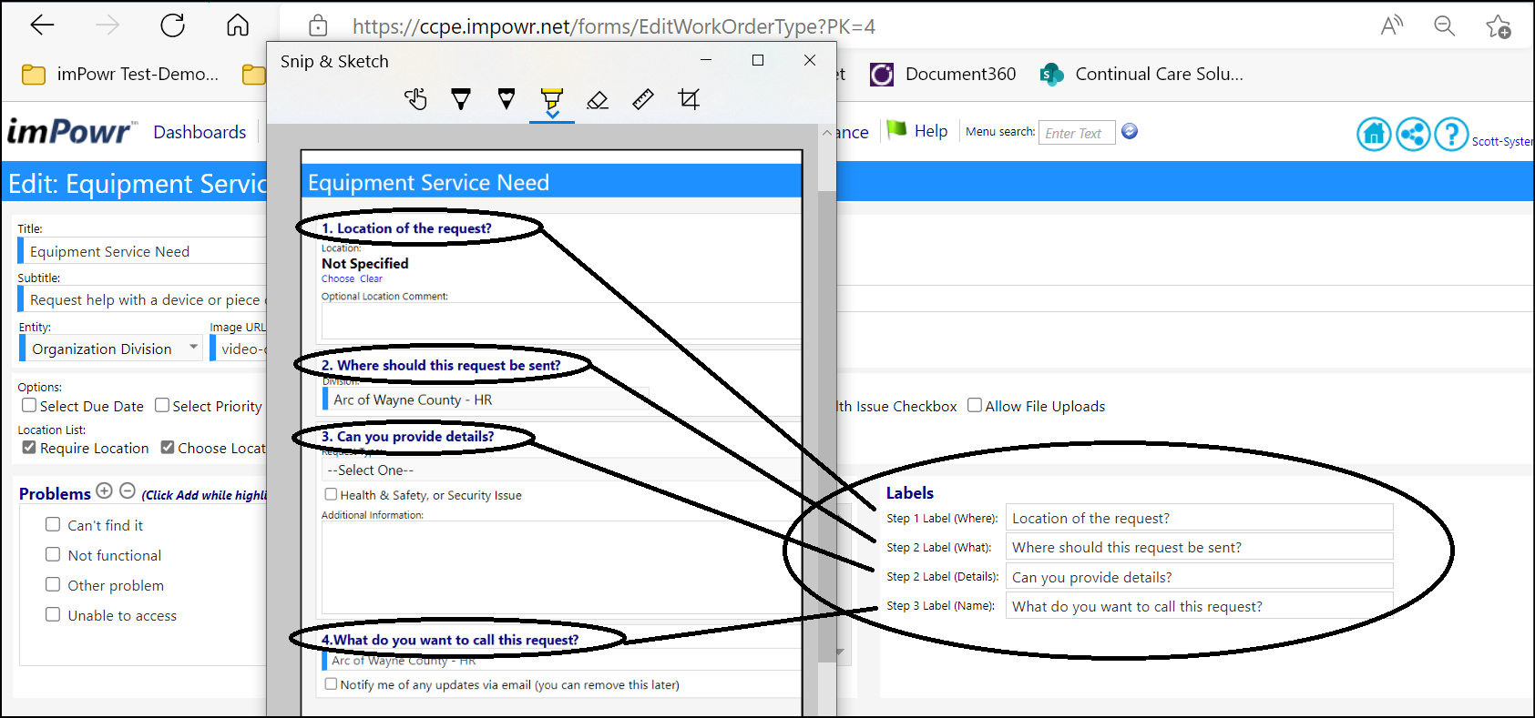Edit Step 3 Label (Name) field
The width and height of the screenshot is (1535, 718).
(1200, 606)
